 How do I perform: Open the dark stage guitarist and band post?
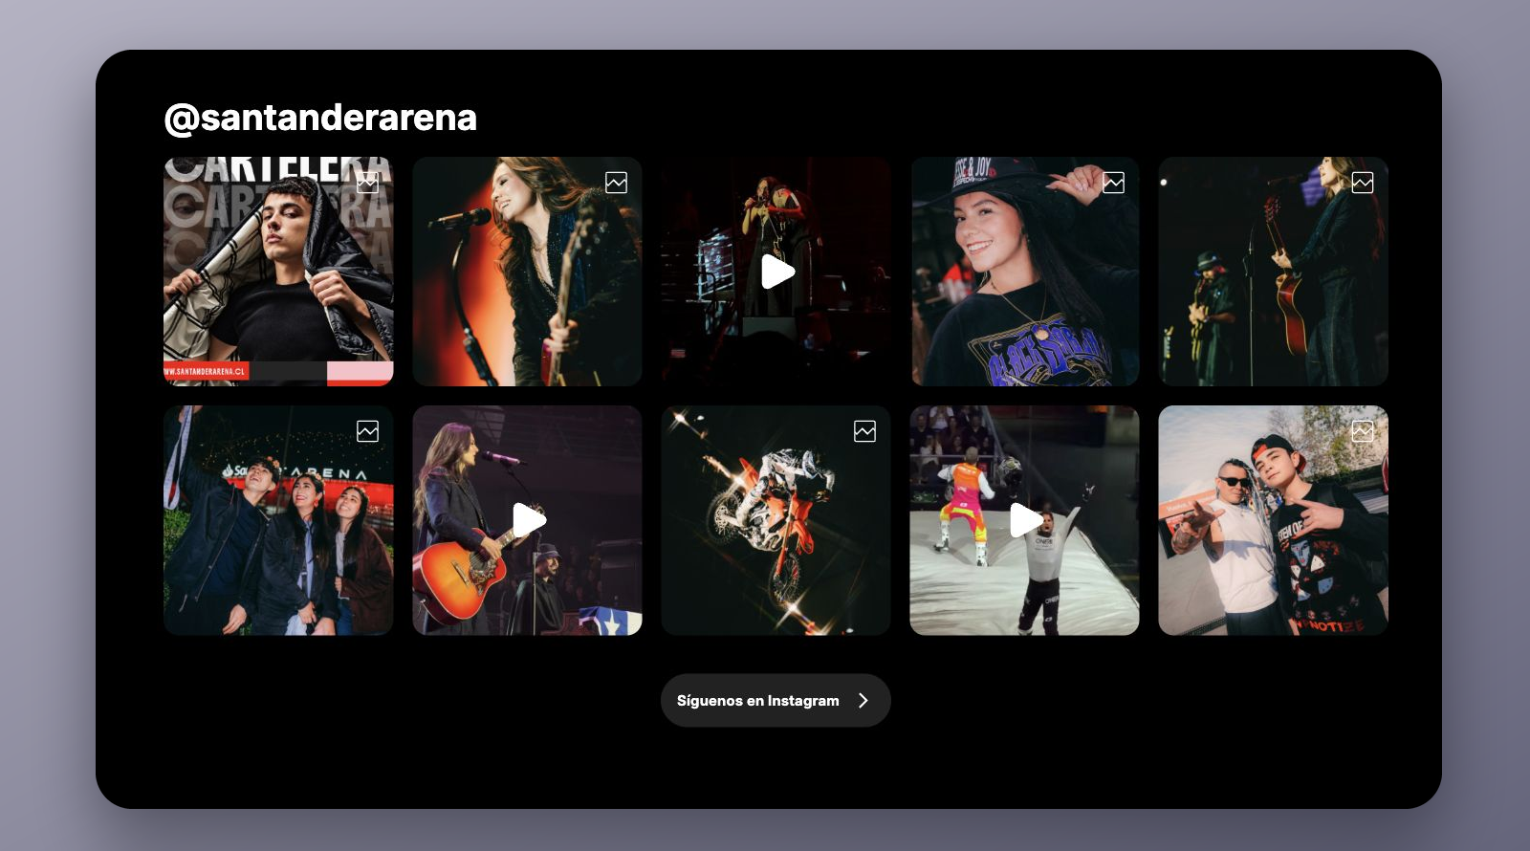(1273, 272)
